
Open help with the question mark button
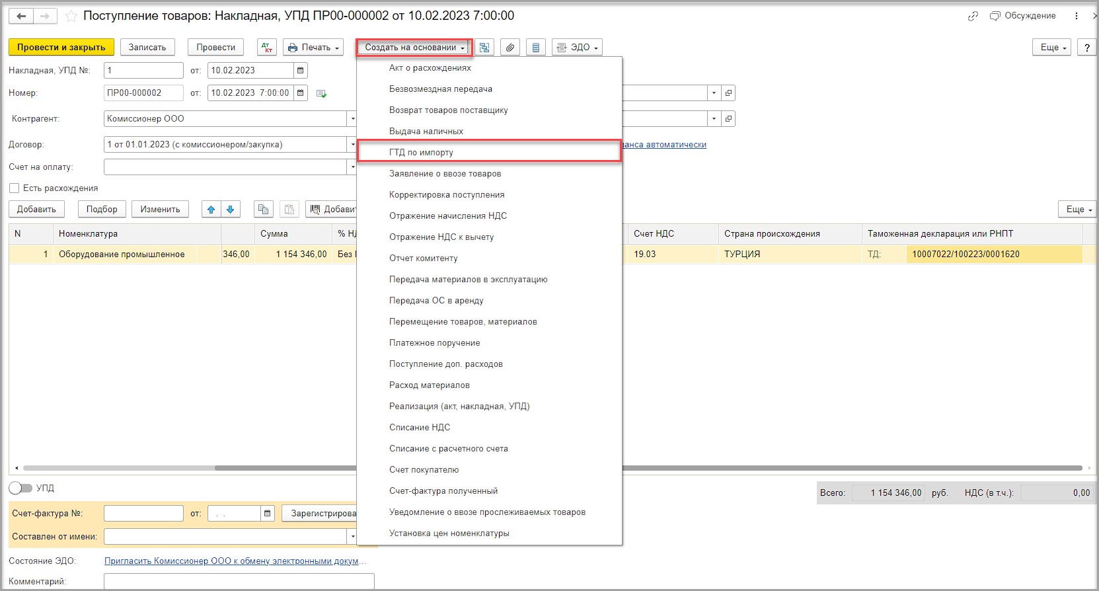(x=1086, y=48)
